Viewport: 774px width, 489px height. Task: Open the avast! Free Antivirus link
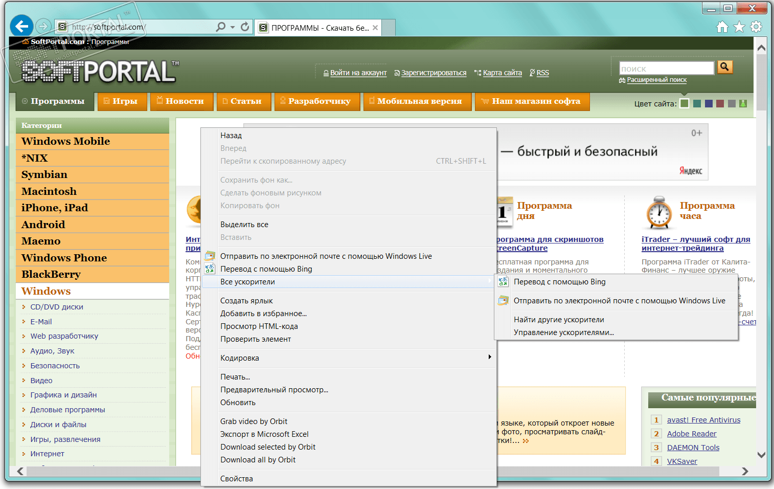703,420
